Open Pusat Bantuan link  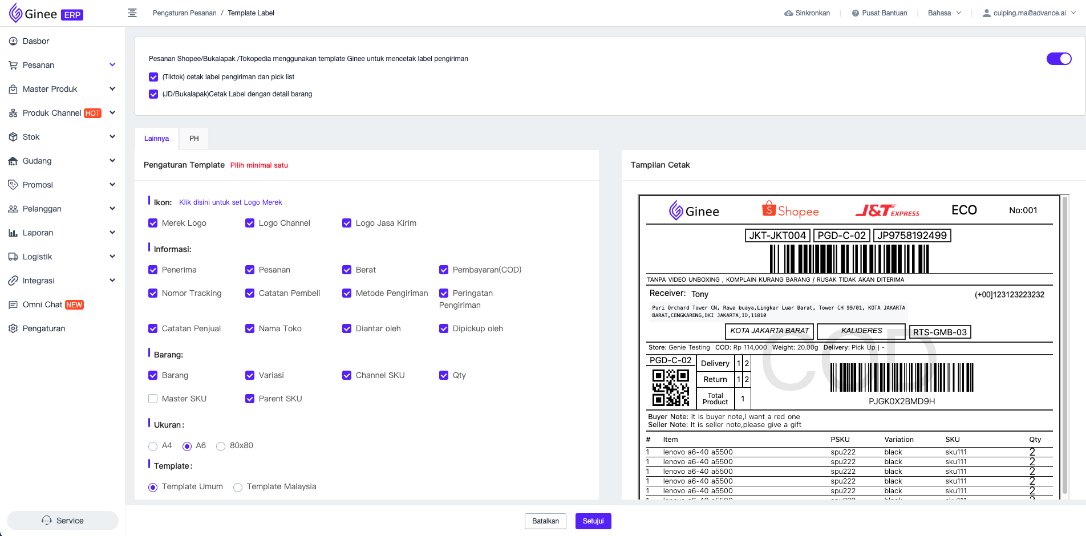click(879, 13)
